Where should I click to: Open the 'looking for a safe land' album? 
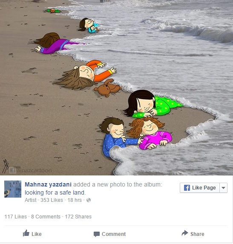[55, 192]
